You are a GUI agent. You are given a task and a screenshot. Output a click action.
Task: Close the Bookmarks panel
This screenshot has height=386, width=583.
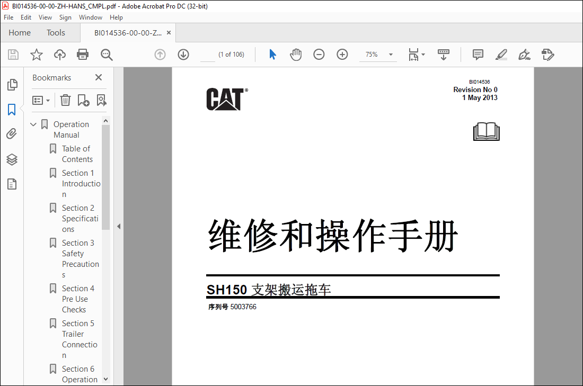click(99, 77)
